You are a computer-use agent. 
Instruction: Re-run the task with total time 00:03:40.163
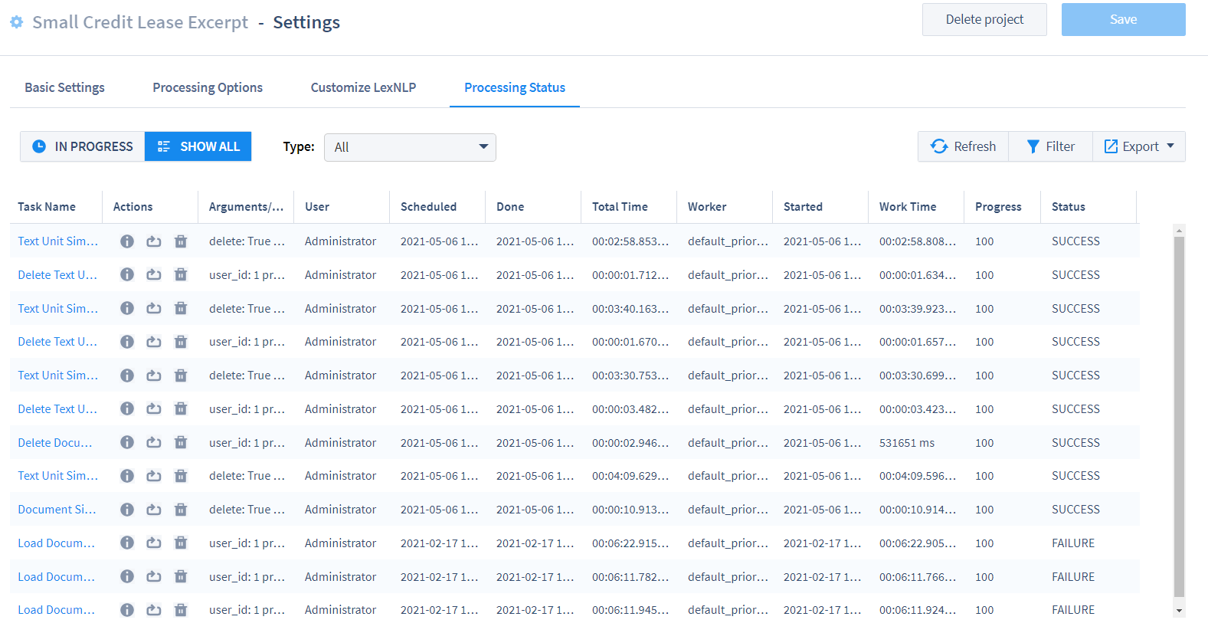(154, 308)
